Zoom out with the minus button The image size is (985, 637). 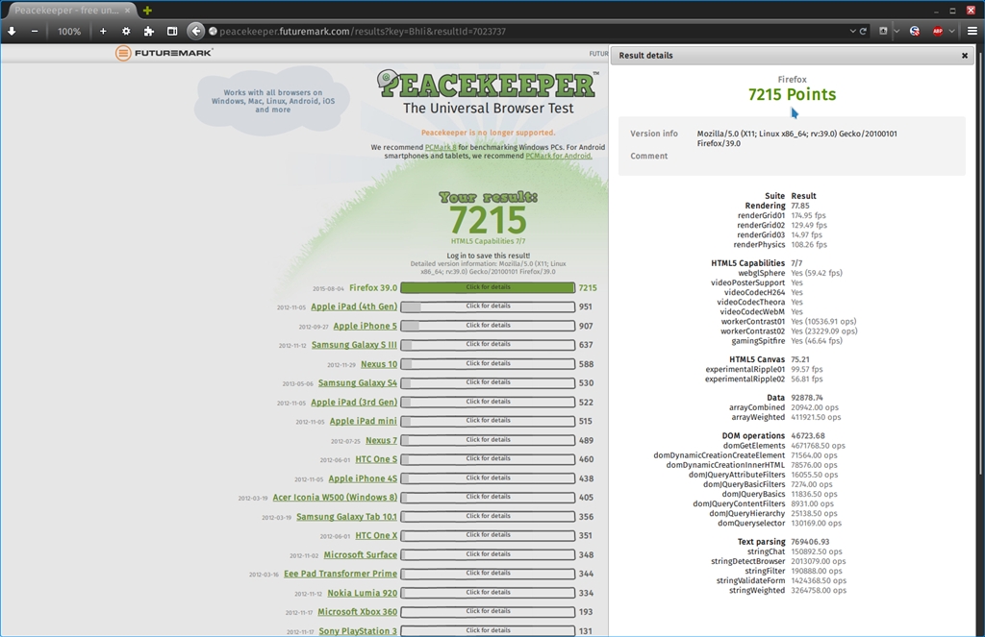tap(35, 31)
